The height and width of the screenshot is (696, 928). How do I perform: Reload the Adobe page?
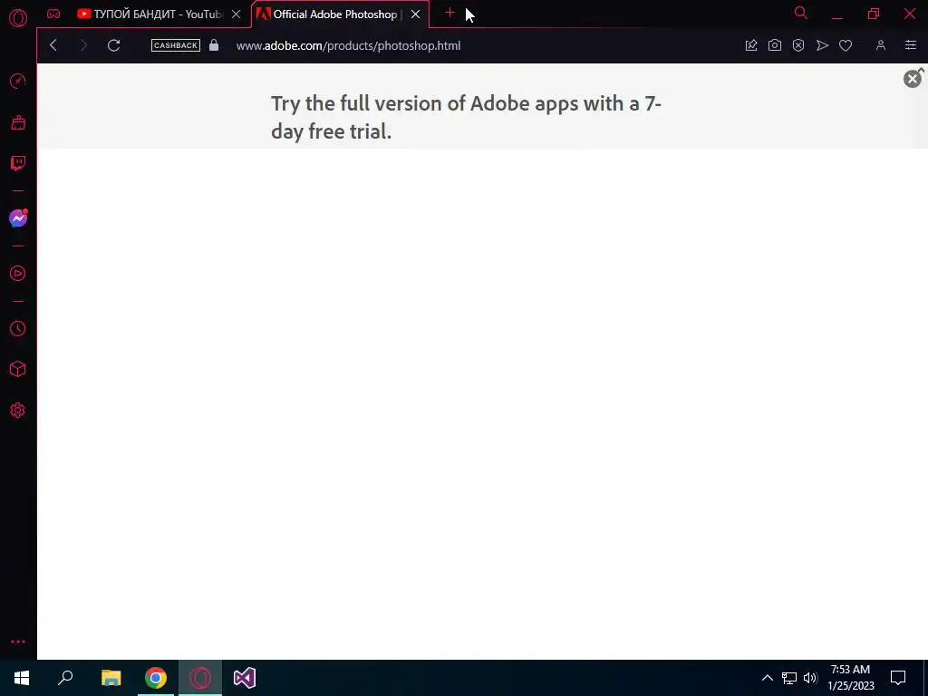point(114,45)
